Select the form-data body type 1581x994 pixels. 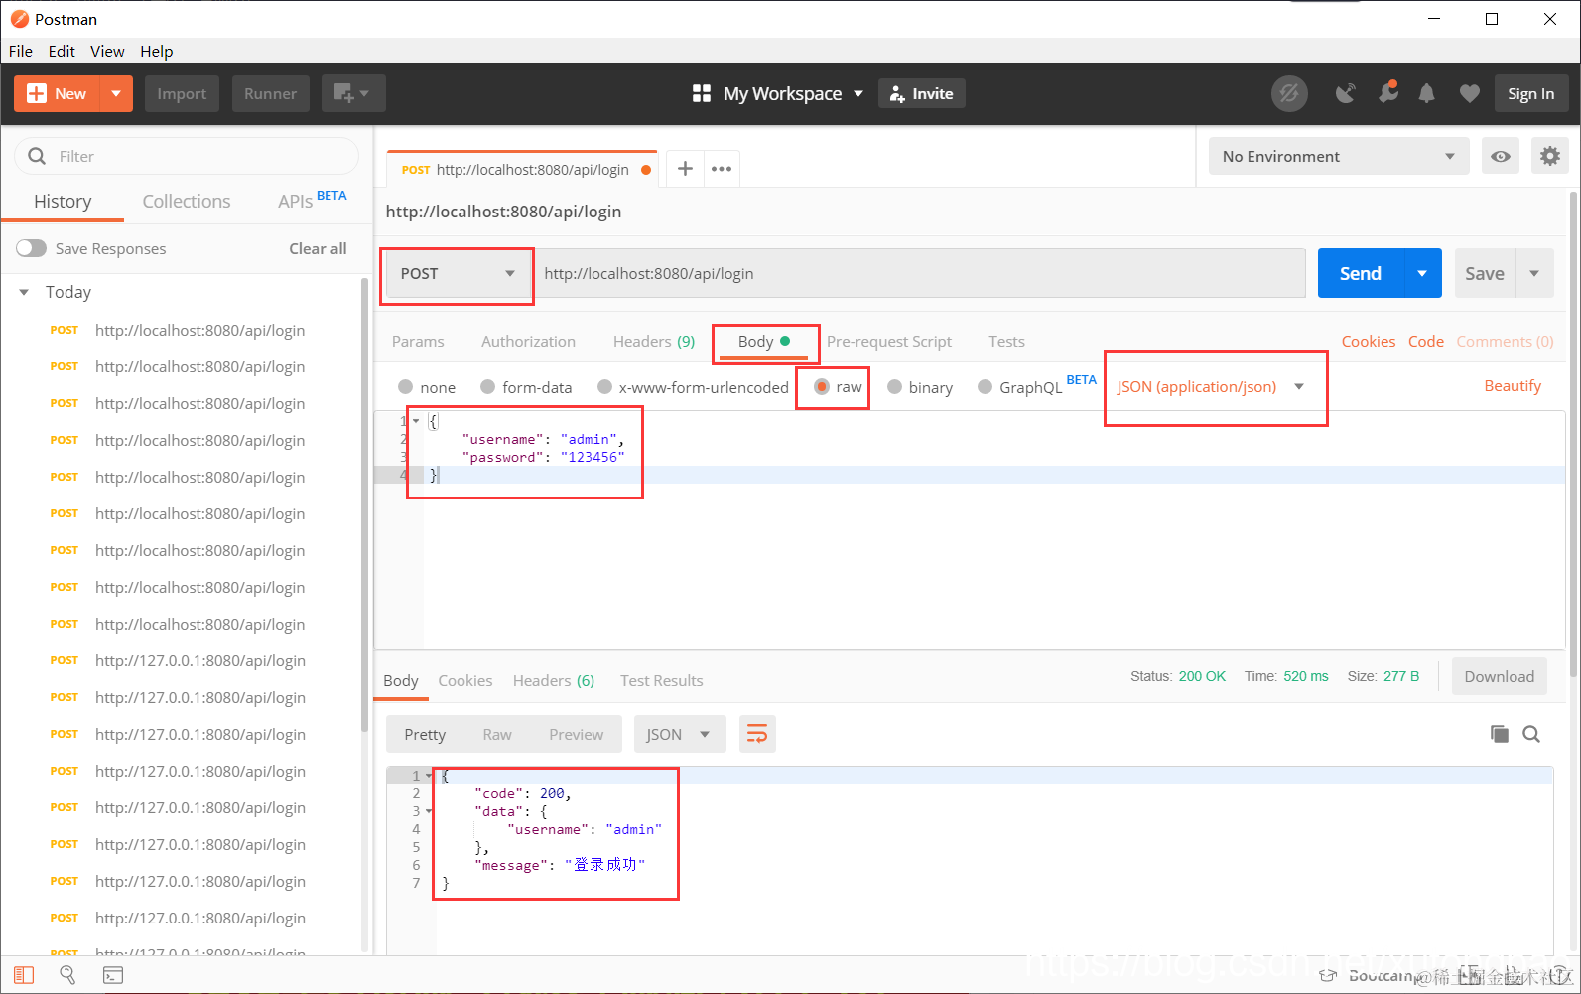526,387
